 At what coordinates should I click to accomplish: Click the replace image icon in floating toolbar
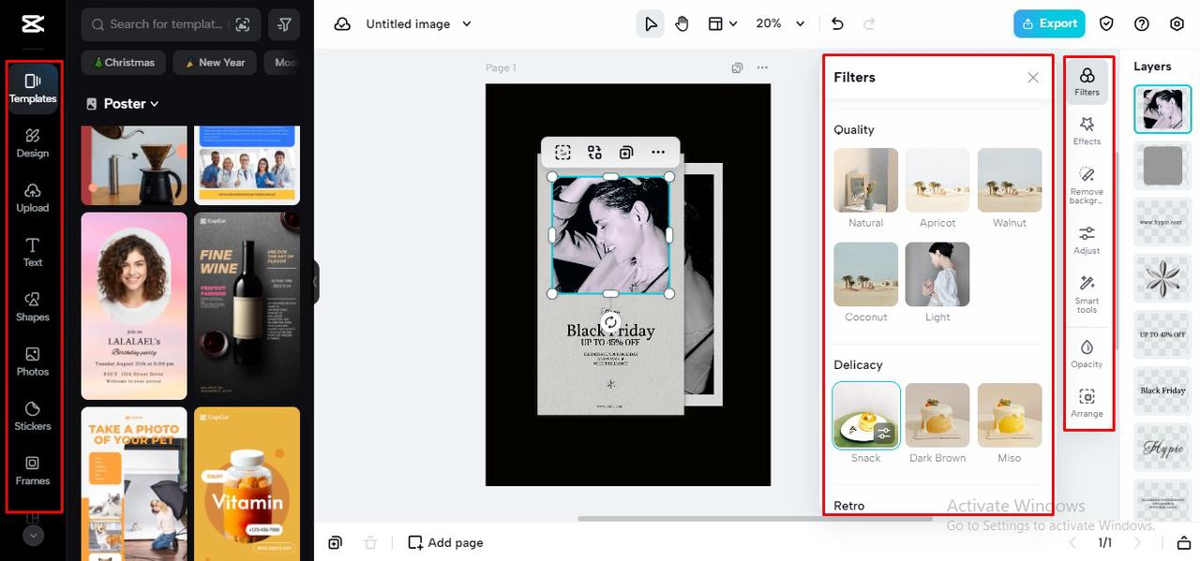[594, 152]
